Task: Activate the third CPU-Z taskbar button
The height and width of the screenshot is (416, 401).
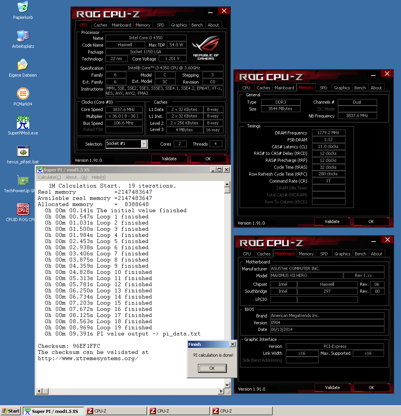Action: click(242, 411)
